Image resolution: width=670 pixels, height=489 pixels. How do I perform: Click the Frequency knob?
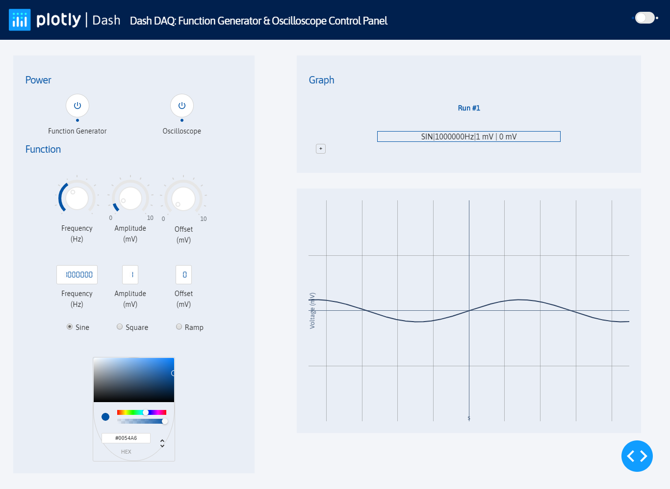pos(77,198)
